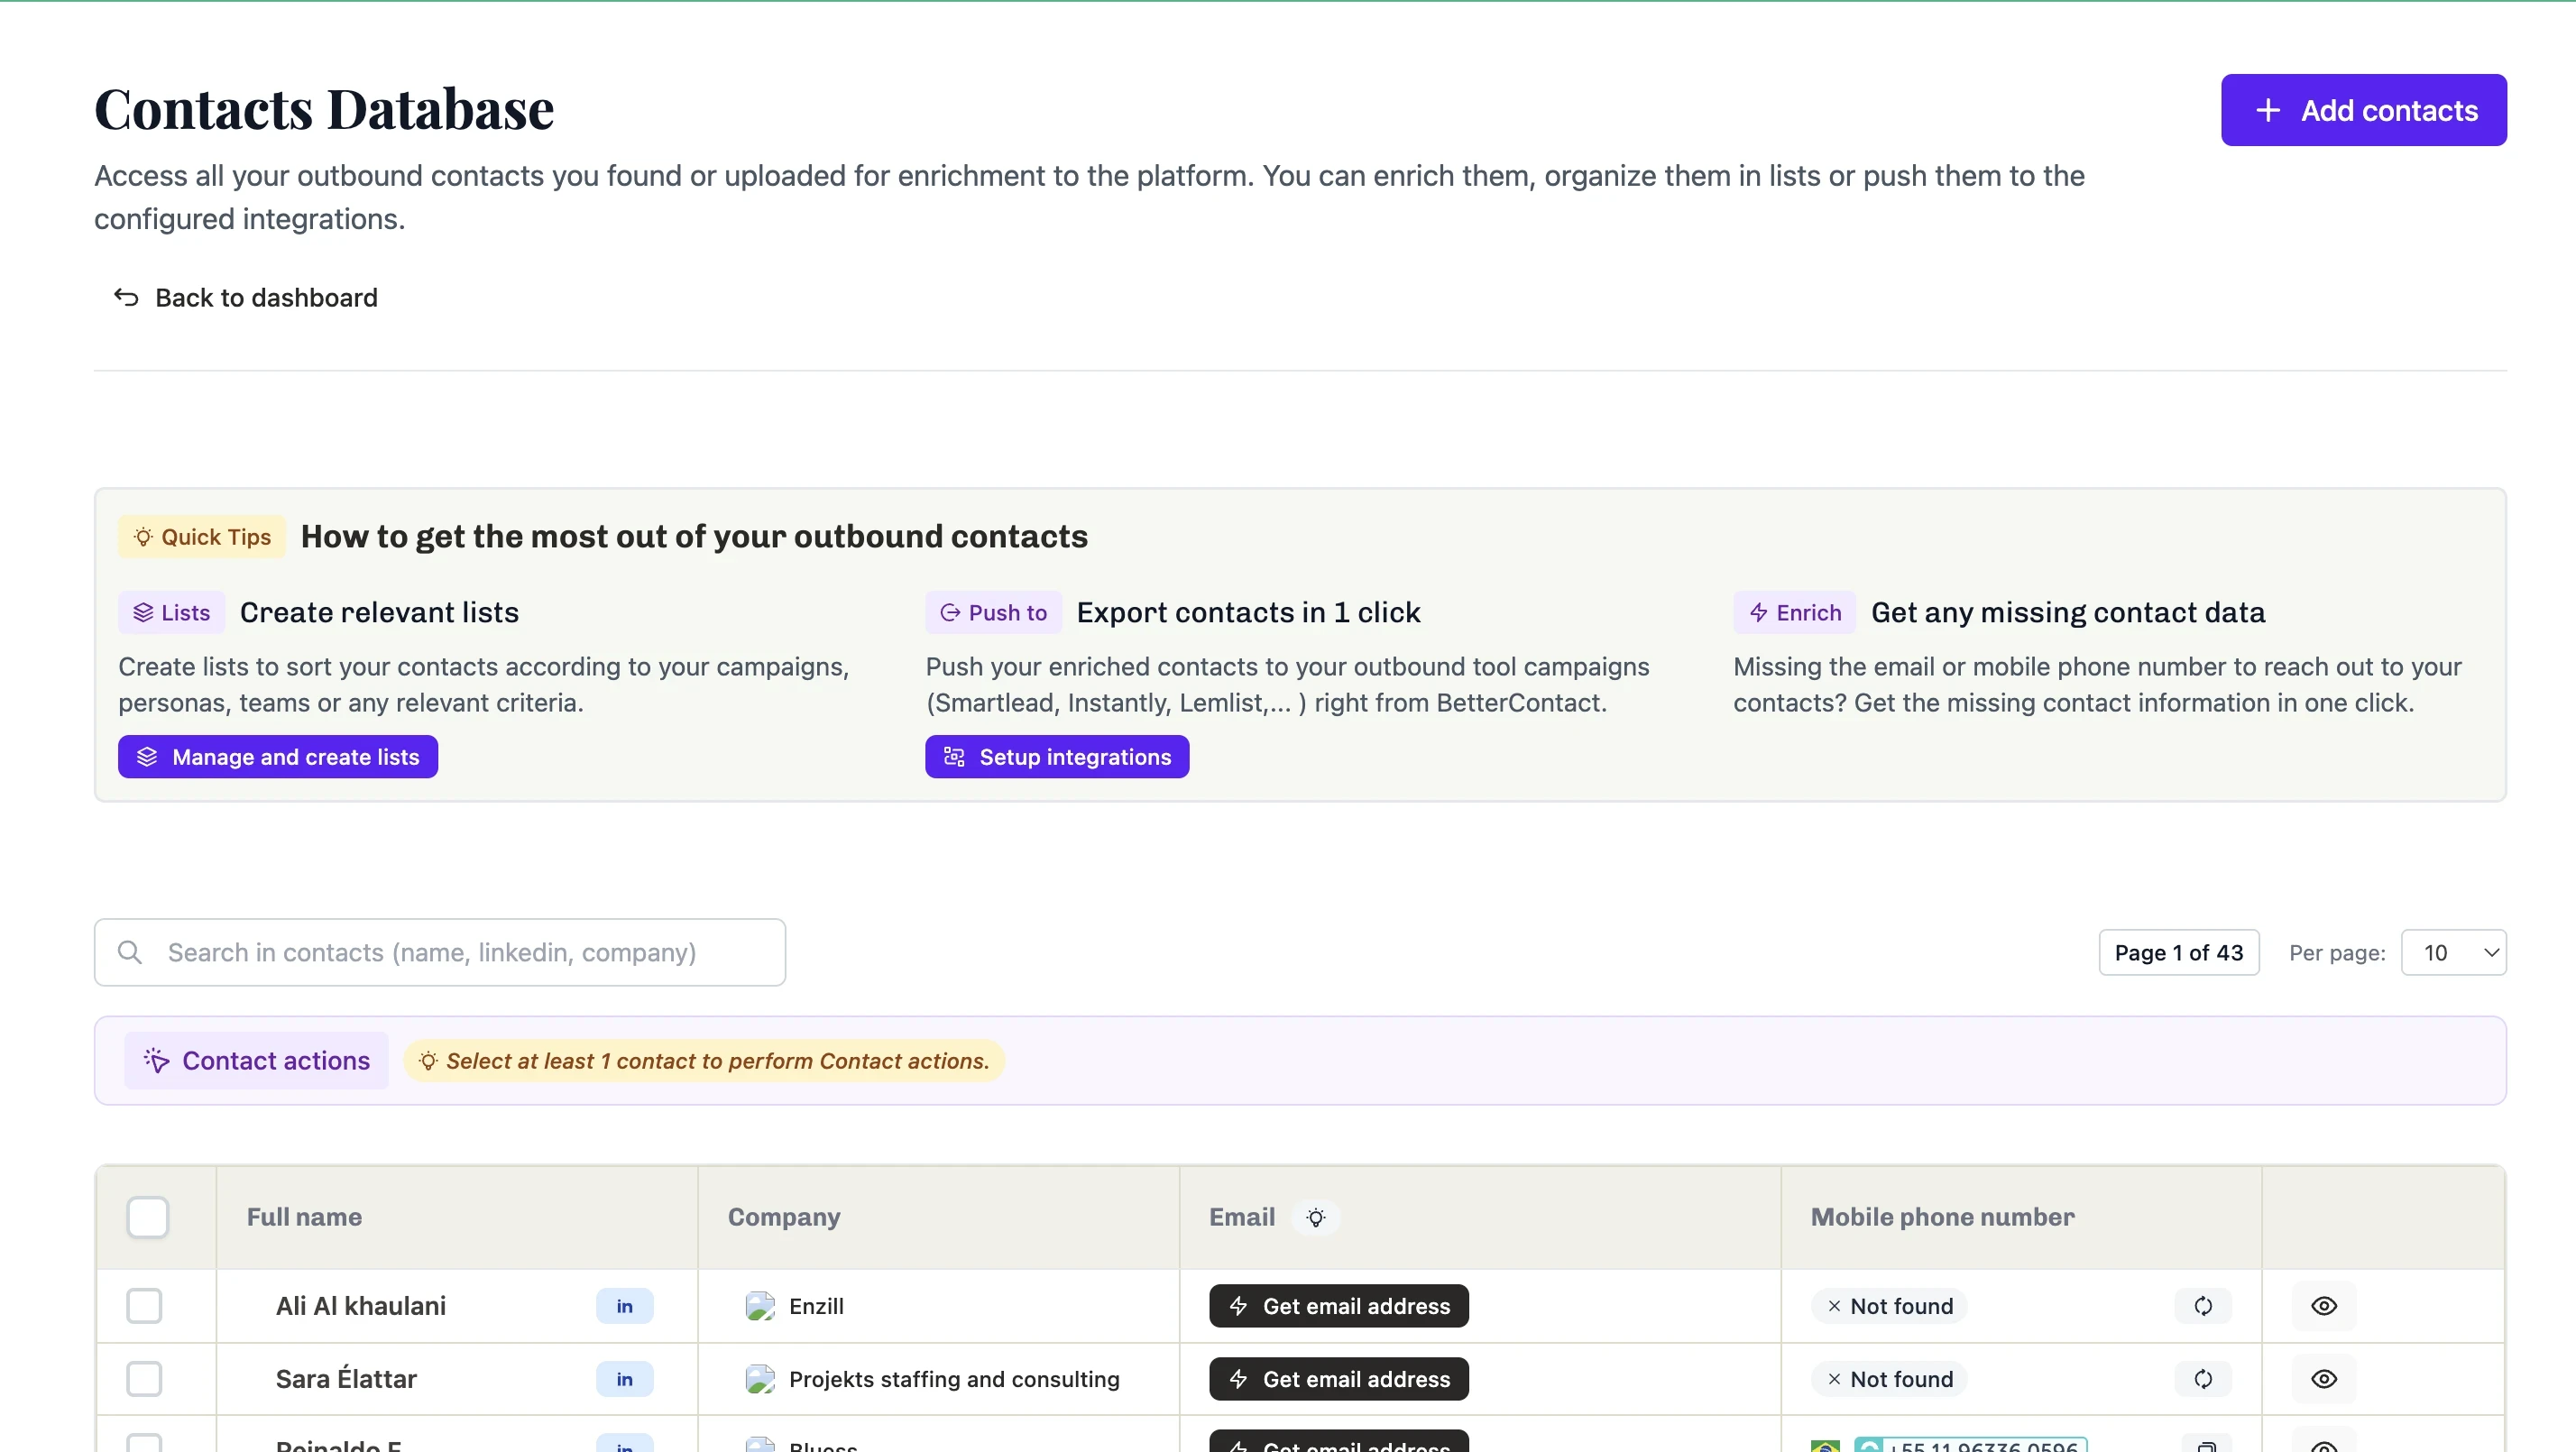Open the Contact actions menu
2576x1452 pixels.
(256, 1061)
